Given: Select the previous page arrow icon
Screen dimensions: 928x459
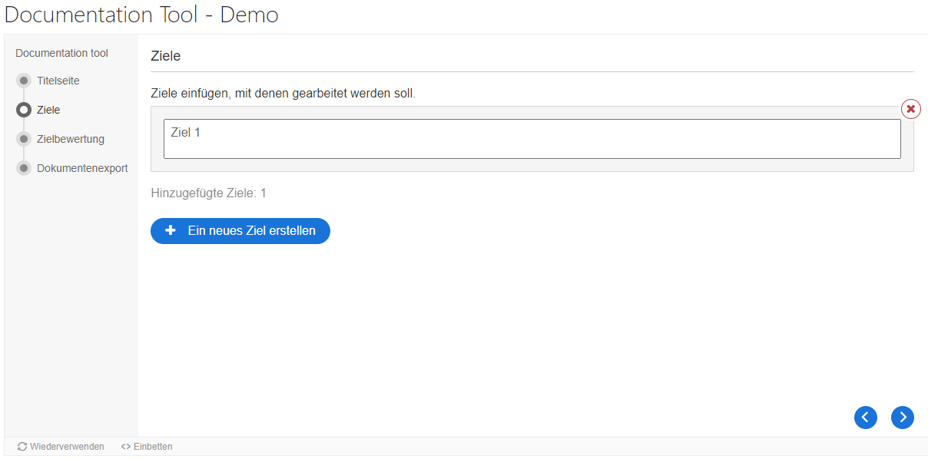Looking at the screenshot, I should pyautogui.click(x=866, y=418).
